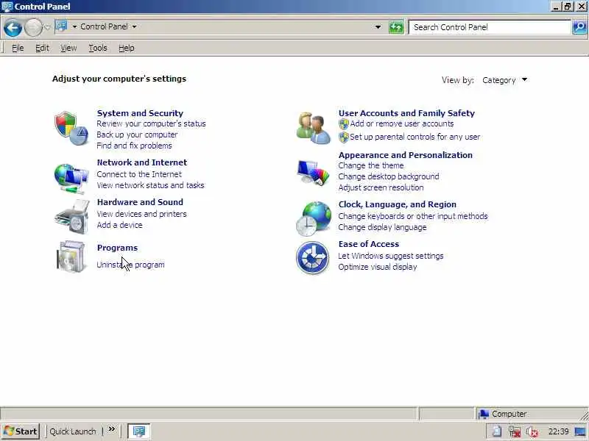The image size is (589, 441).
Task: Open System and Security category link
Action: click(140, 113)
